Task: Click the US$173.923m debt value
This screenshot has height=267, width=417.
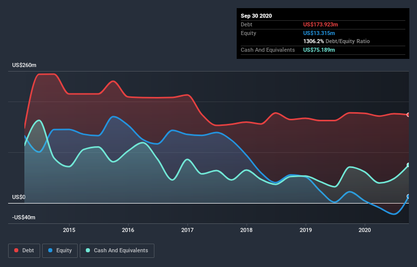Action: click(320, 24)
